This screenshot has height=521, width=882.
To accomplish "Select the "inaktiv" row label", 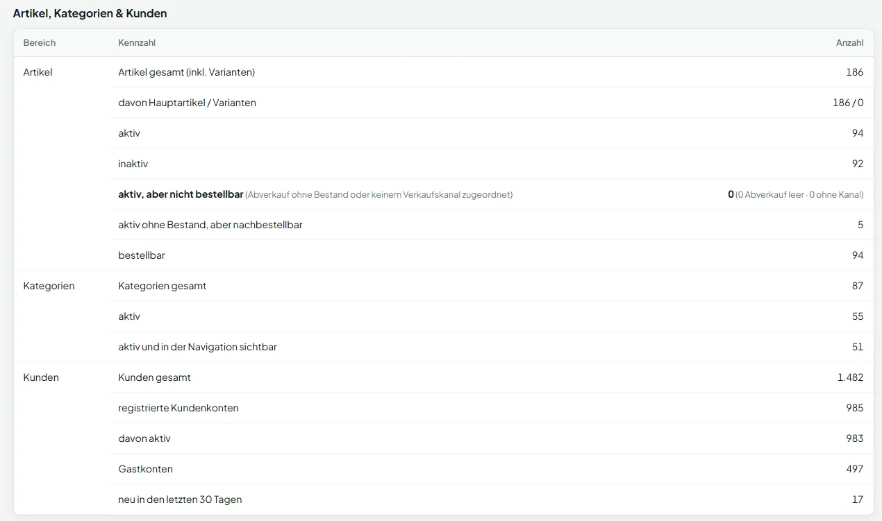I will pos(133,164).
